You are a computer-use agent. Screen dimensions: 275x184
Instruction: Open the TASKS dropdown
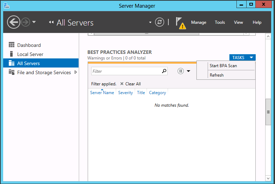(x=242, y=58)
